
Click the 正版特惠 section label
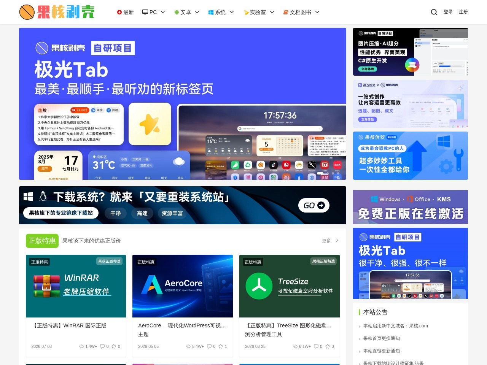42,241
